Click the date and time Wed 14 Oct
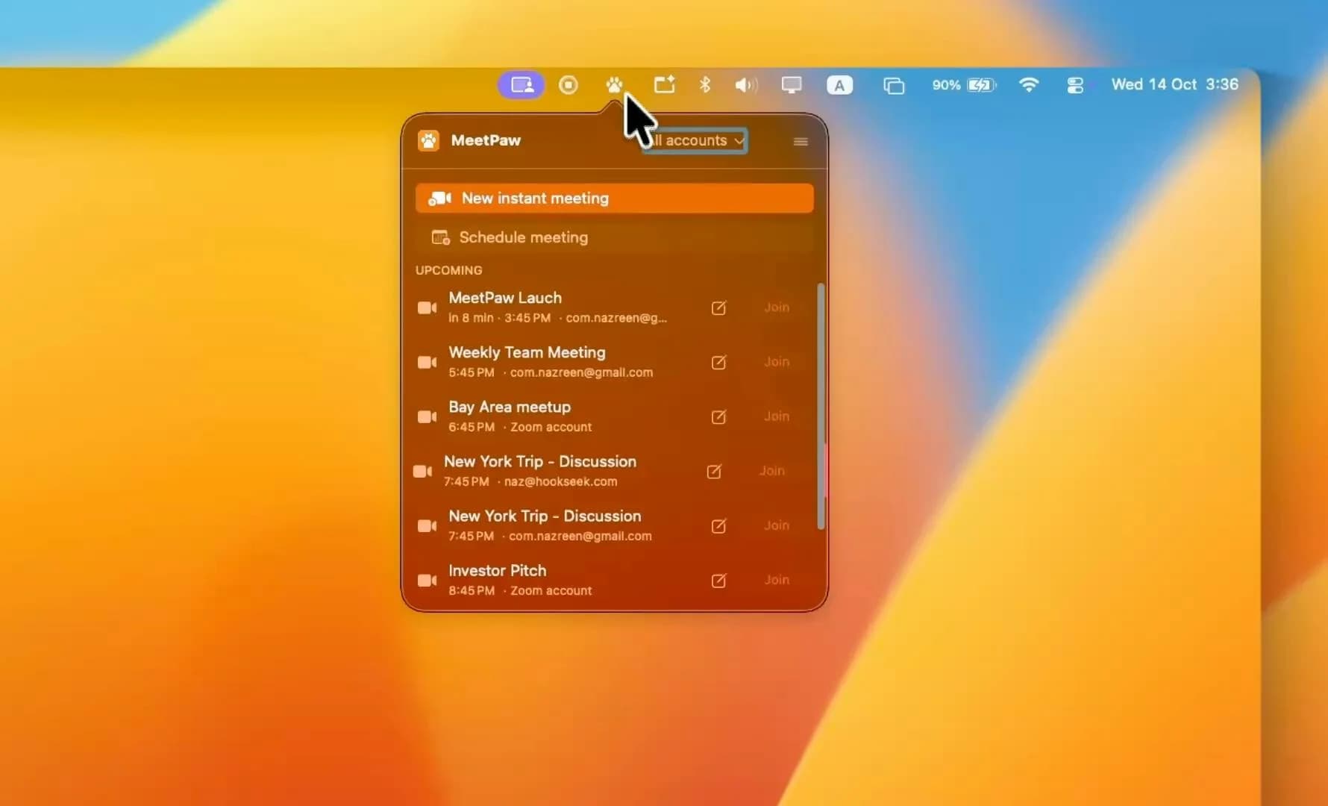 [1174, 84]
